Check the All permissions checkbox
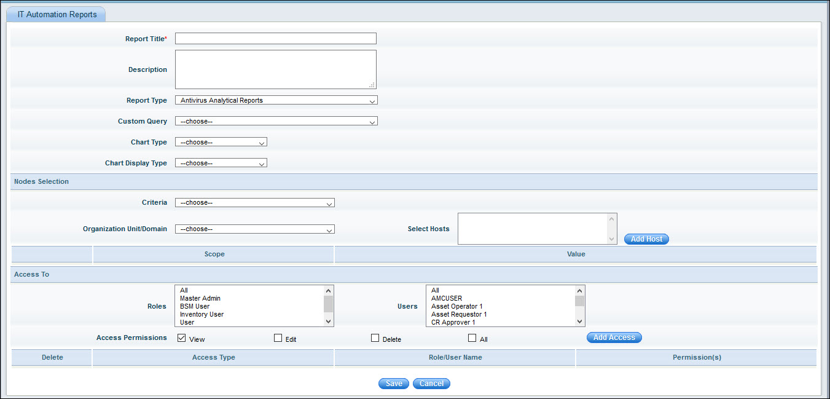Image resolution: width=830 pixels, height=399 pixels. [x=472, y=338]
